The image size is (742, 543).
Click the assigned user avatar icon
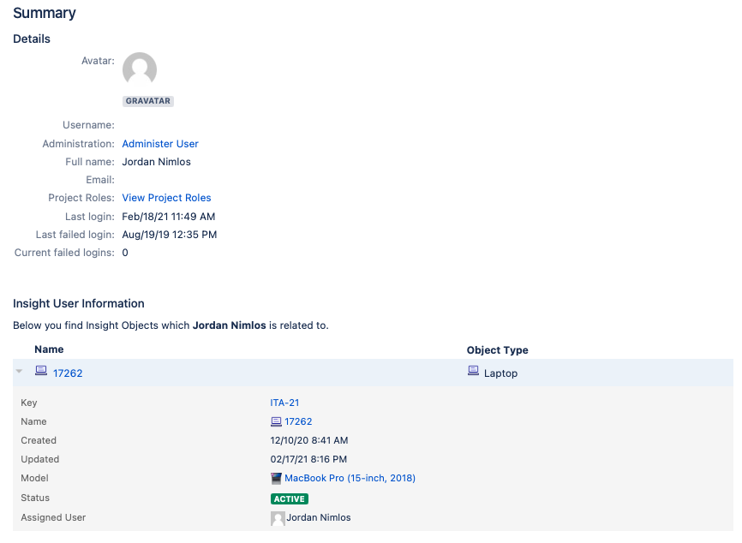[x=278, y=518]
